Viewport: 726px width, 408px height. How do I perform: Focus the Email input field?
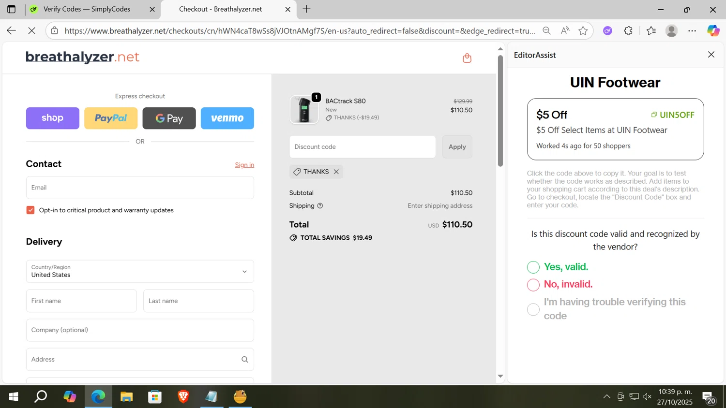(140, 188)
